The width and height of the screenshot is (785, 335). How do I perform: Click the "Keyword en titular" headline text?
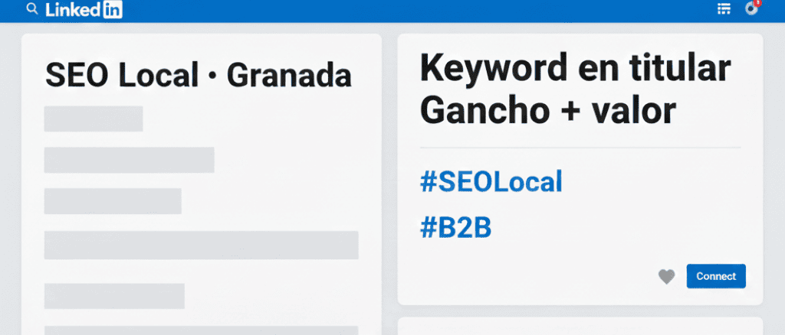[575, 70]
